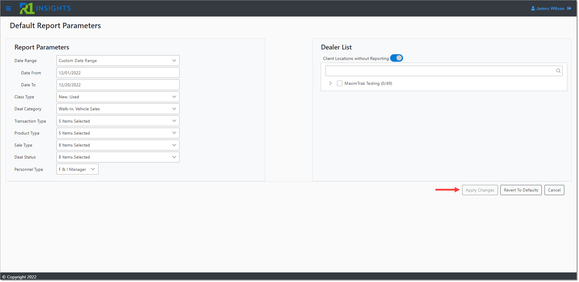The height and width of the screenshot is (282, 579).
Task: Open the Deal Status dropdown
Action: pyautogui.click(x=118, y=157)
